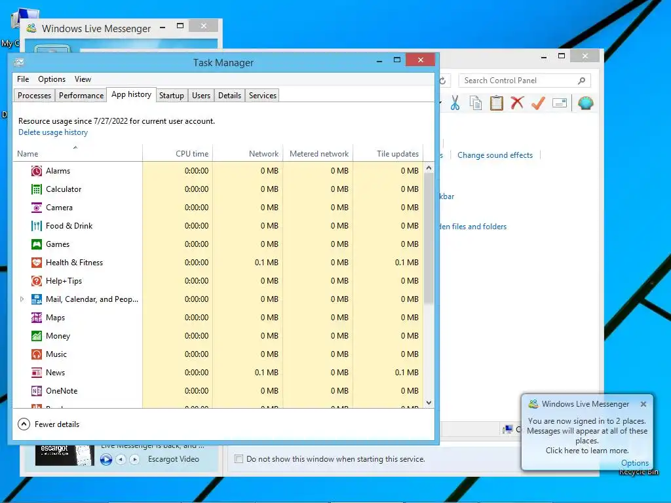Click the scissors Cut icon in Control Panel
This screenshot has height=503, width=671.
pyautogui.click(x=455, y=103)
